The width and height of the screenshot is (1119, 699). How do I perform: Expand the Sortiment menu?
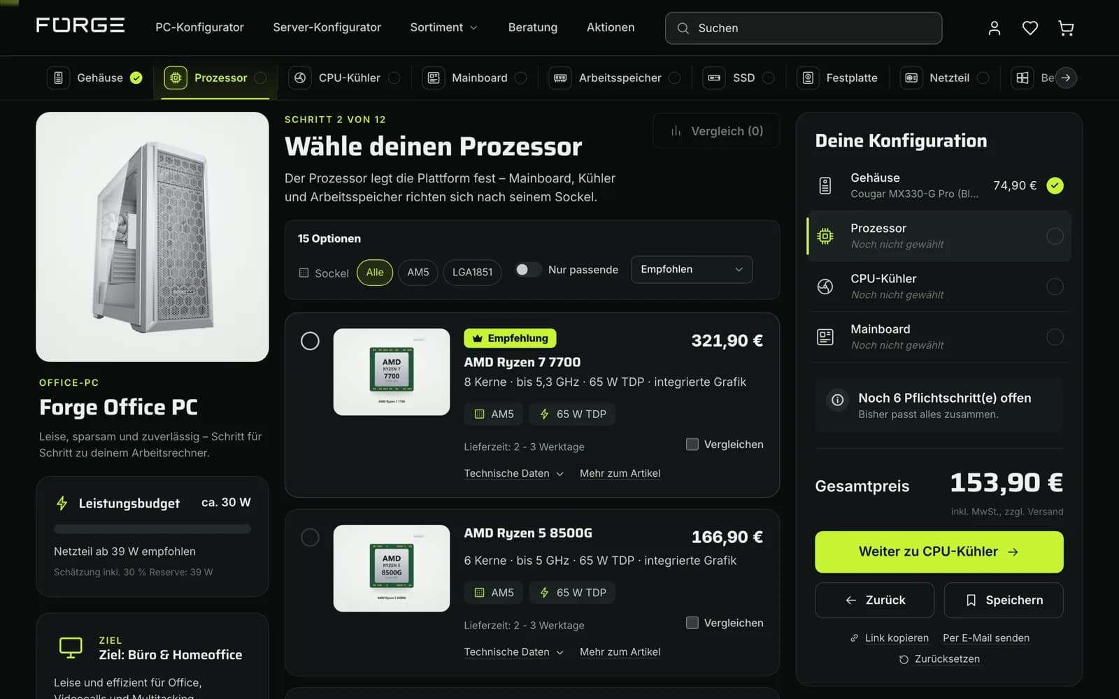(444, 27)
